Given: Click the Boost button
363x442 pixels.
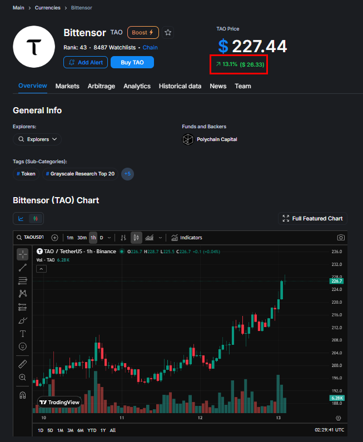Looking at the screenshot, I should pyautogui.click(x=143, y=32).
